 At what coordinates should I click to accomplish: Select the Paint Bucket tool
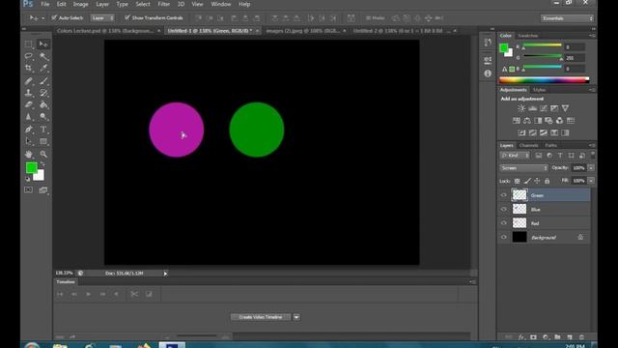point(43,105)
